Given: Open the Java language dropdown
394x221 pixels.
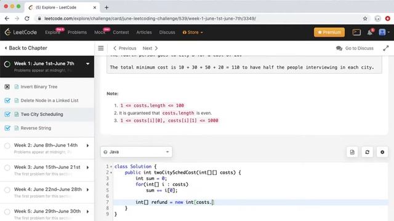Looking at the screenshot, I should [x=137, y=152].
